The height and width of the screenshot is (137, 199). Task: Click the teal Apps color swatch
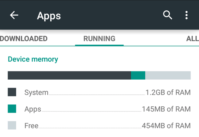[12, 109]
